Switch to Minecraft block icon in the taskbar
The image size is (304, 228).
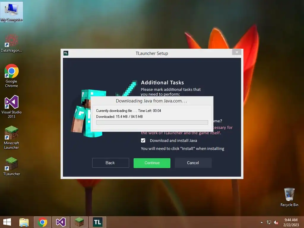point(79,222)
